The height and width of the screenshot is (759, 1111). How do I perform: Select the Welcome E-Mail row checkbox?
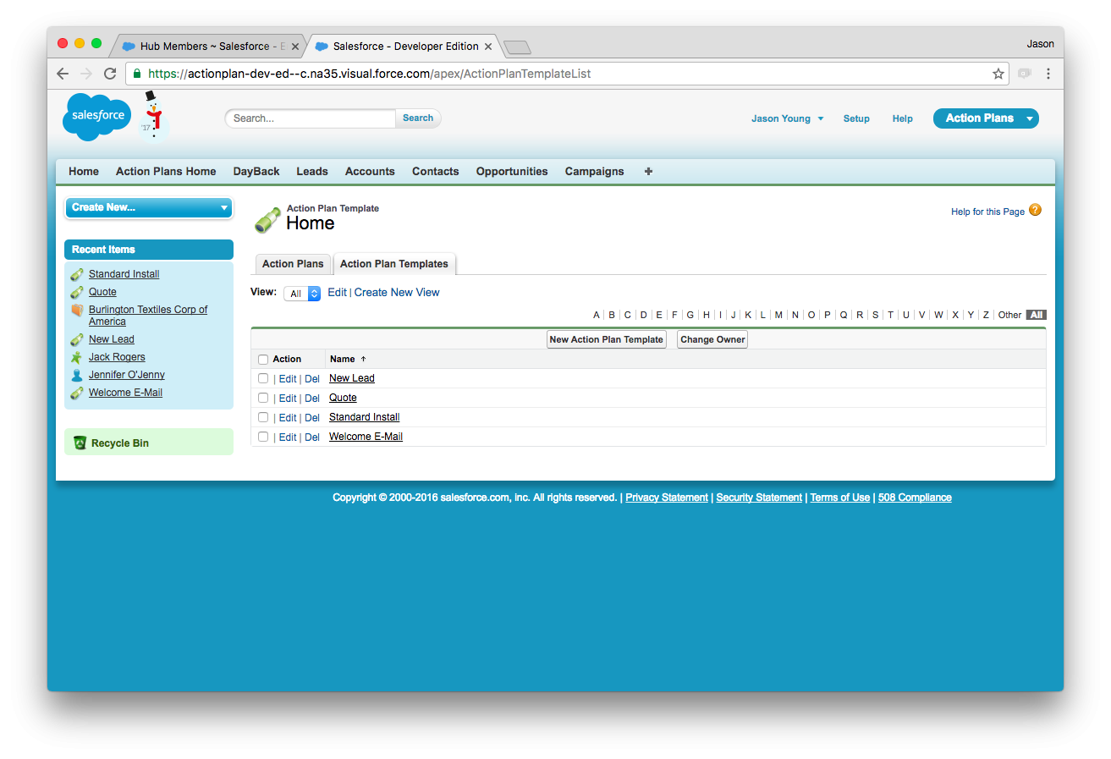(x=263, y=437)
